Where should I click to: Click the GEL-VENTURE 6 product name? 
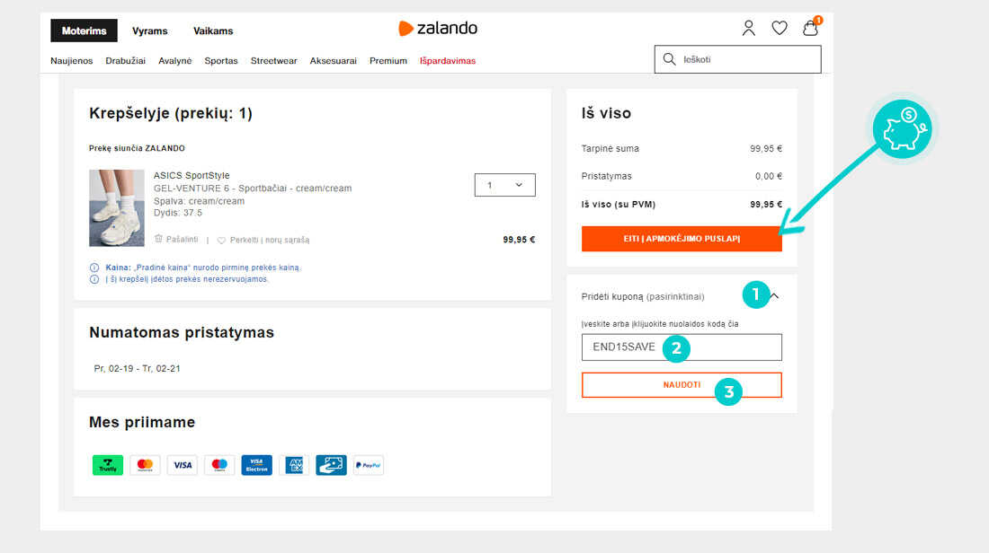coord(253,189)
